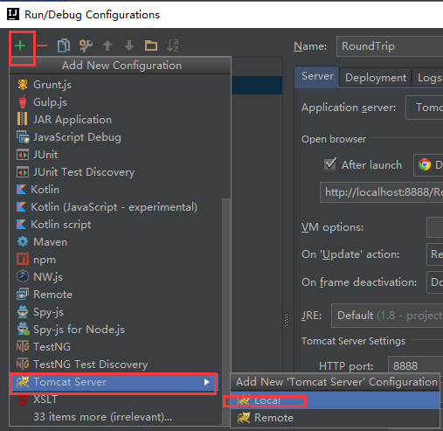This screenshot has width=443, height=431.
Task: Open Edit Defaults wrench icon
Action: (x=86, y=45)
